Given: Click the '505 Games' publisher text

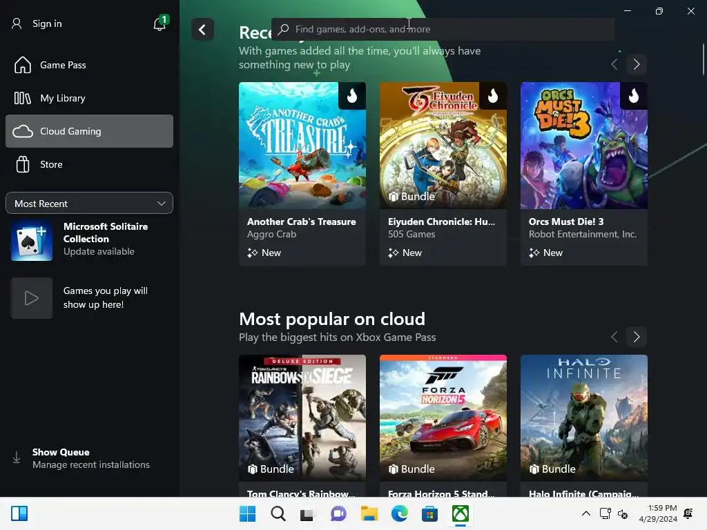Looking at the screenshot, I should 411,235.
